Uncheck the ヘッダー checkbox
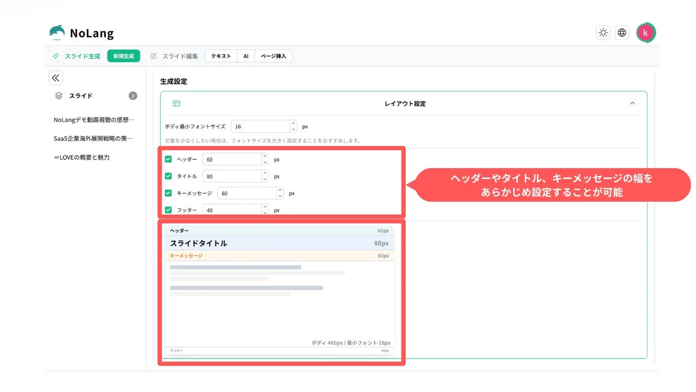 tap(168, 158)
